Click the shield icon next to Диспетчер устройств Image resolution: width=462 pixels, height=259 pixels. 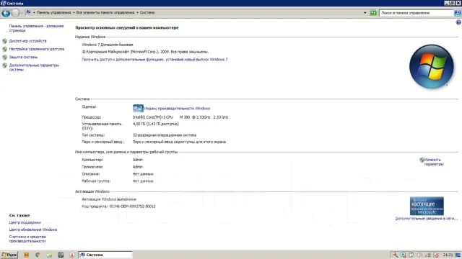5,41
